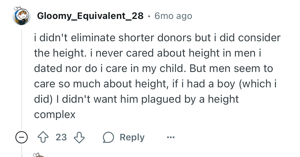
Task: Open the three-dot more options menu
Action: pos(171,137)
